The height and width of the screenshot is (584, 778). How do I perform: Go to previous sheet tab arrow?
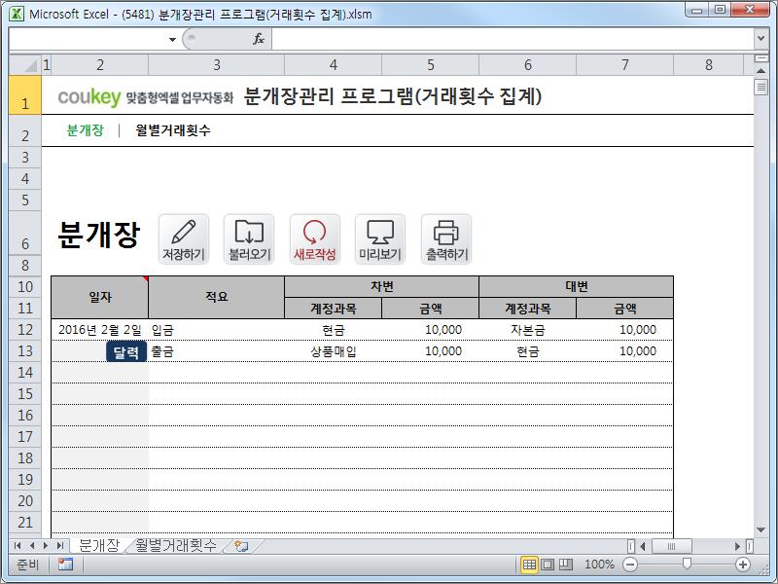tap(32, 546)
